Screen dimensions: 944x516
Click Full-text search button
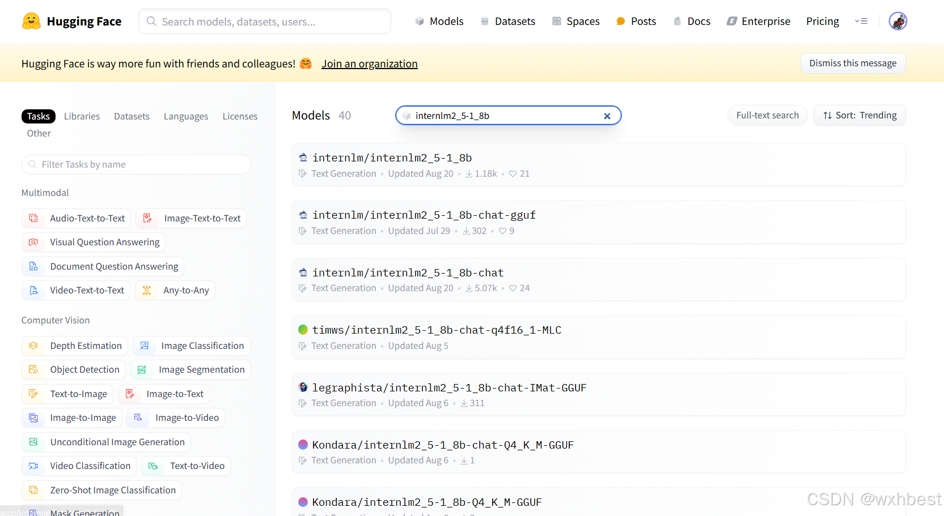pyautogui.click(x=767, y=115)
